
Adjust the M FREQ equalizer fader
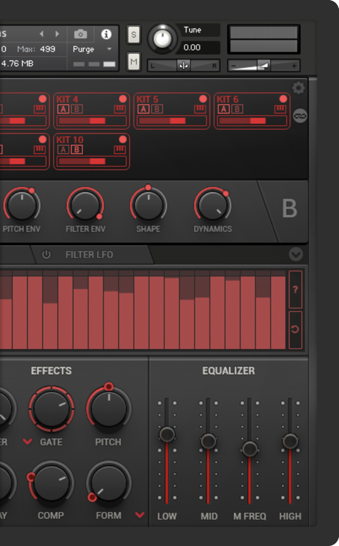249,448
